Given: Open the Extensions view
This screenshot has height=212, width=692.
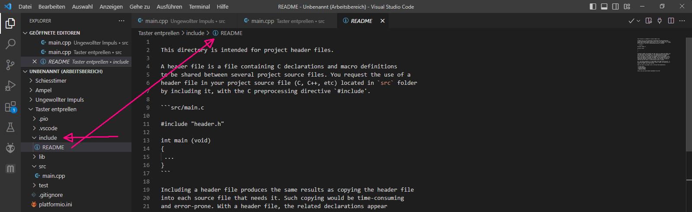Looking at the screenshot, I should (10, 106).
